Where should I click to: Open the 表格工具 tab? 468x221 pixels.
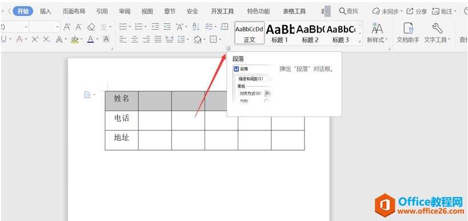coord(294,11)
